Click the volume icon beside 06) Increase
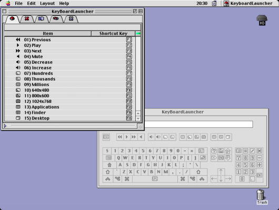This screenshot has width=279, height=210. tap(18, 68)
